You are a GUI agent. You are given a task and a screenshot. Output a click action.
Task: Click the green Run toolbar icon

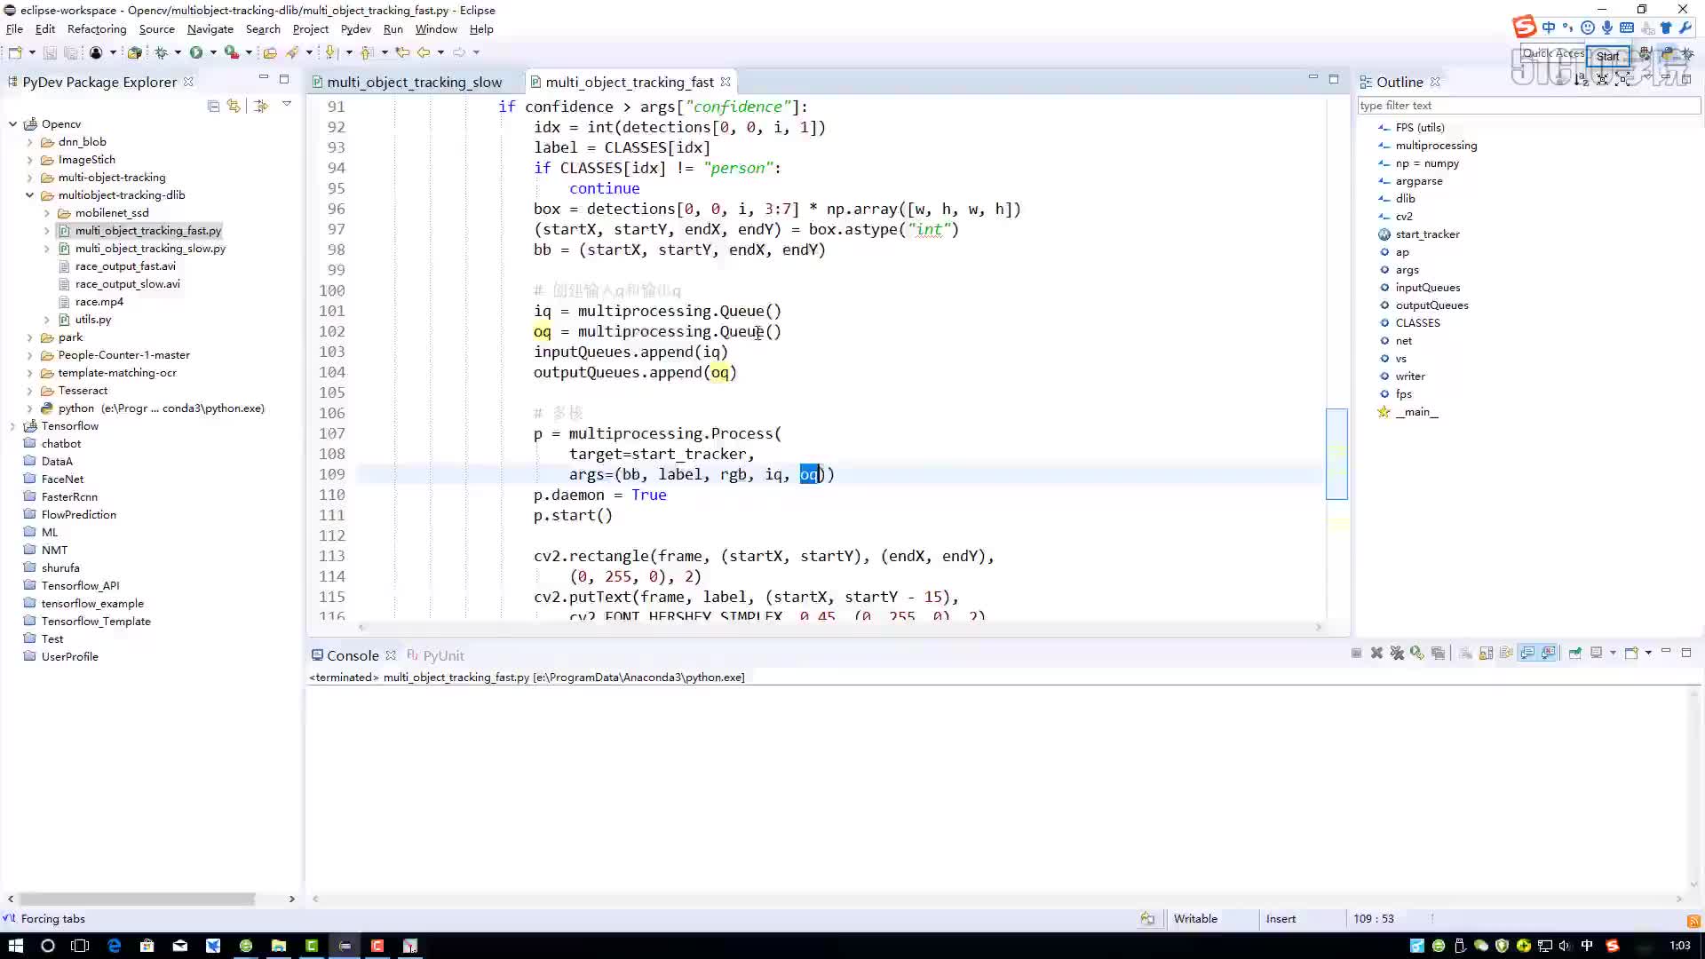pos(196,52)
